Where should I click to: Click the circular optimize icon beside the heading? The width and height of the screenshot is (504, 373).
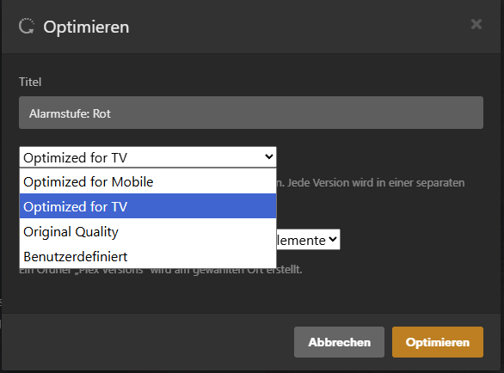tap(27, 26)
